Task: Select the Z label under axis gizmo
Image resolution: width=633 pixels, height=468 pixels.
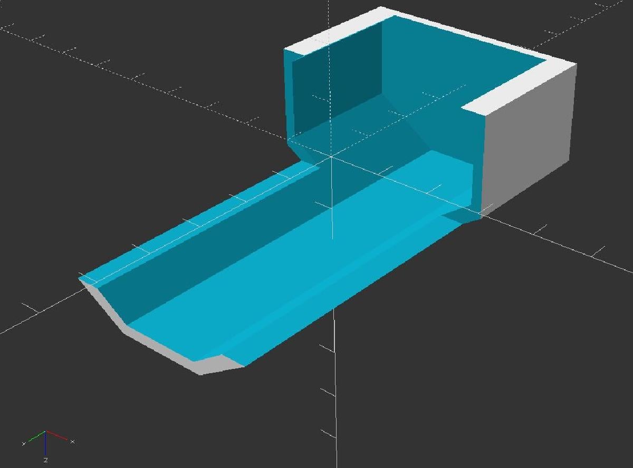Action: tap(46, 460)
